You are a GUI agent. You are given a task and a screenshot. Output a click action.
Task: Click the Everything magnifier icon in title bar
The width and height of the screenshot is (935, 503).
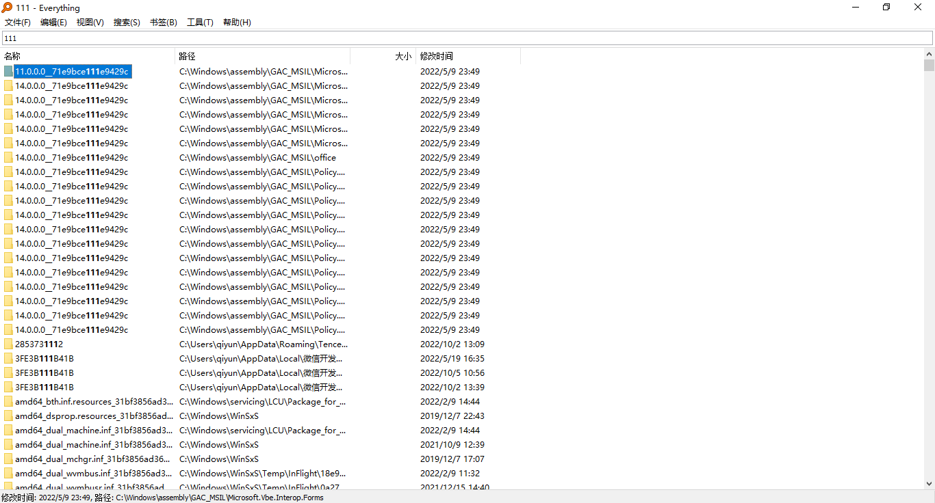(x=7, y=8)
